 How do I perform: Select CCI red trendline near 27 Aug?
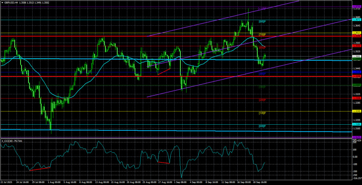pyautogui.click(x=163, y=162)
